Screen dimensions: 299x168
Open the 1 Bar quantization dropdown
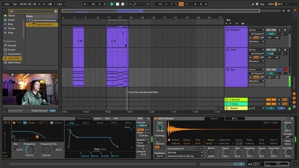pos(61,4)
